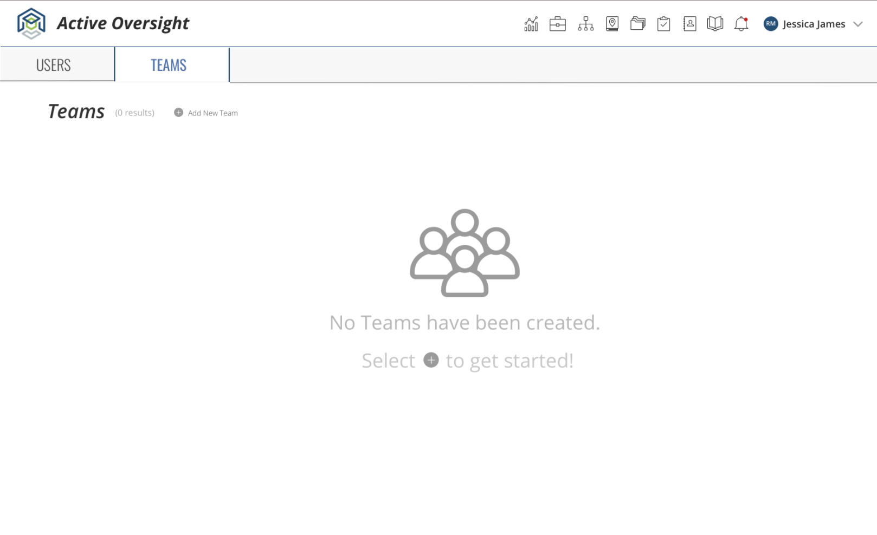
Task: Open notifications via the bell icon
Action: coord(740,23)
